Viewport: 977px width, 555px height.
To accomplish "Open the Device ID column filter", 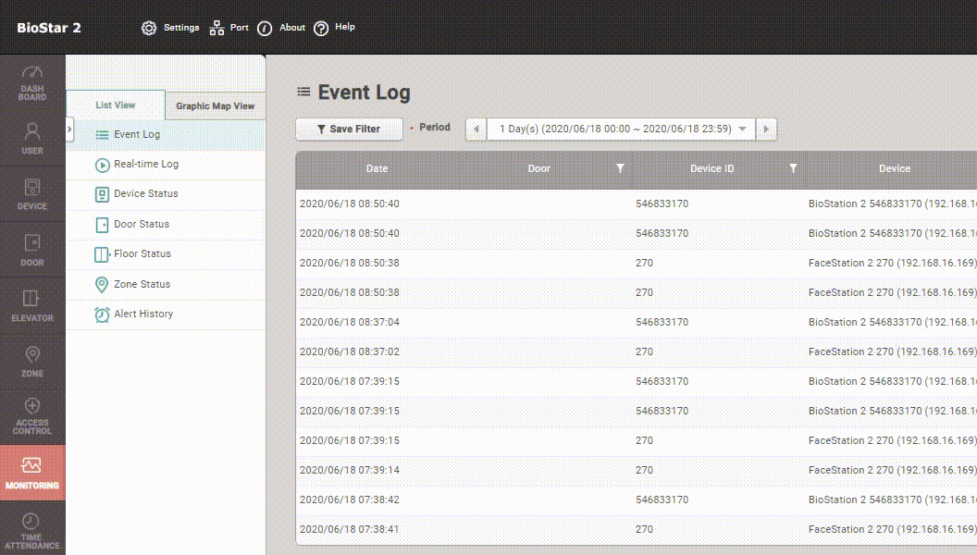I will 793,168.
